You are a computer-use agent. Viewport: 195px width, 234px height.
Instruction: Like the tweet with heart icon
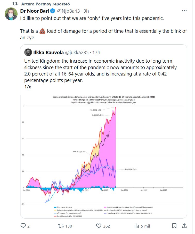[98, 226]
